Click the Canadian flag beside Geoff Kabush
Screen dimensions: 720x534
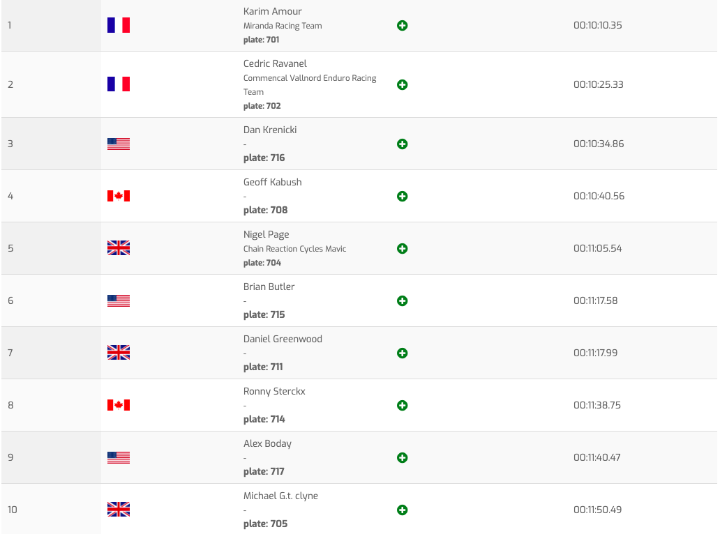pos(119,197)
